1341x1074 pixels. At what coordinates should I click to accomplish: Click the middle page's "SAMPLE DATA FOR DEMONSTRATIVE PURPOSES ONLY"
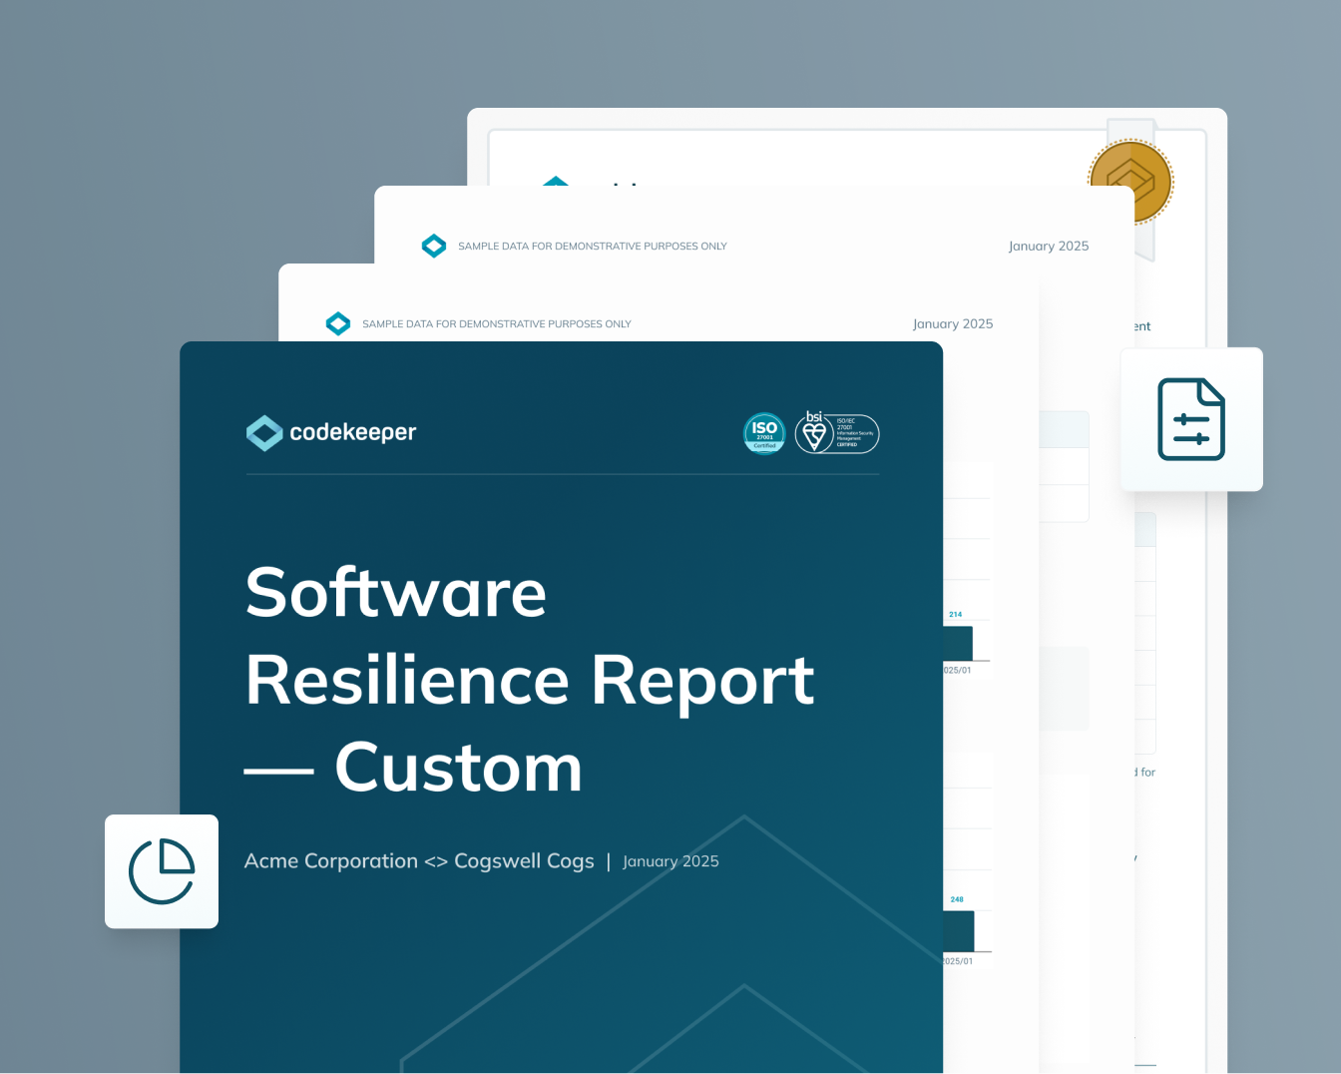click(x=593, y=246)
